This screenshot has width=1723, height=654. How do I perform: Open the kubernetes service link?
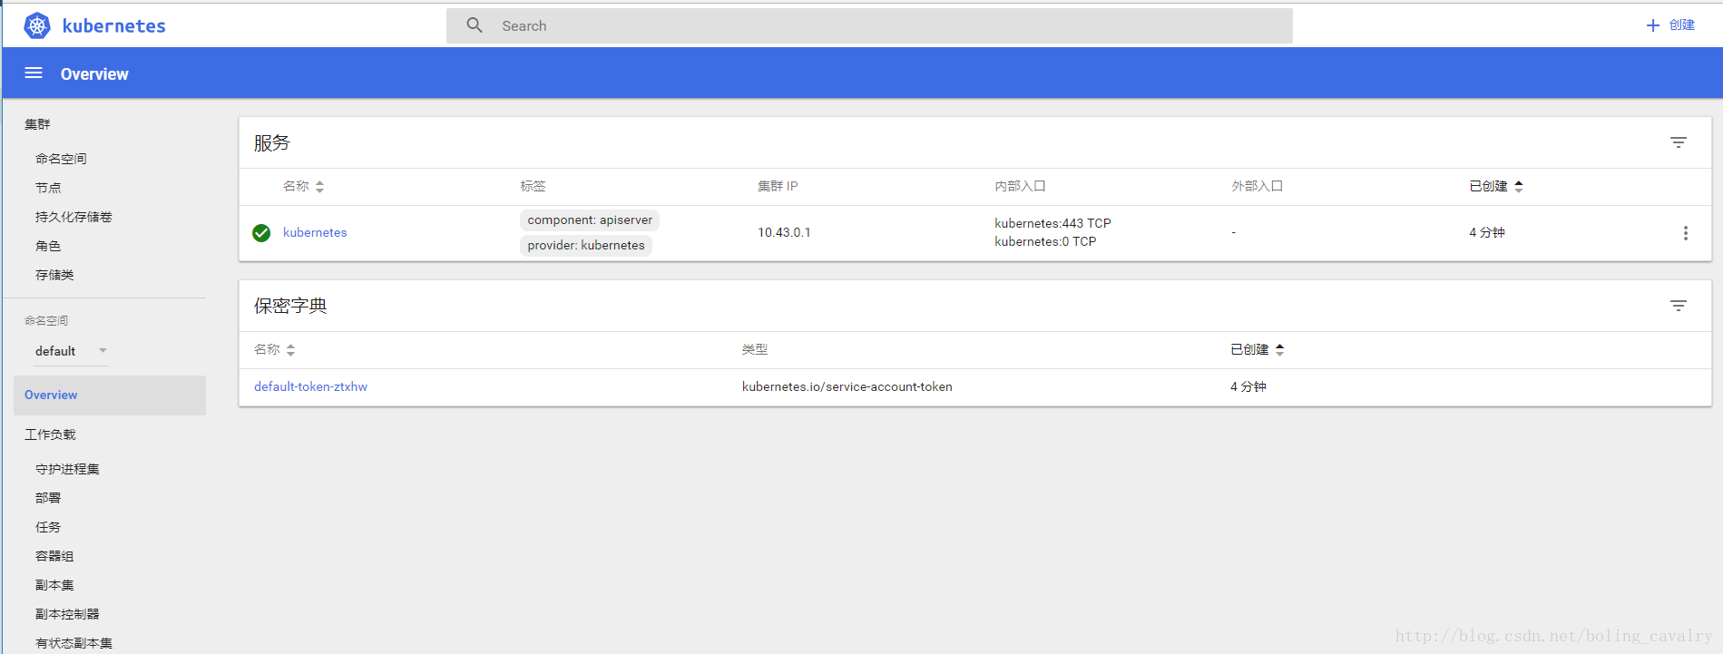(315, 232)
